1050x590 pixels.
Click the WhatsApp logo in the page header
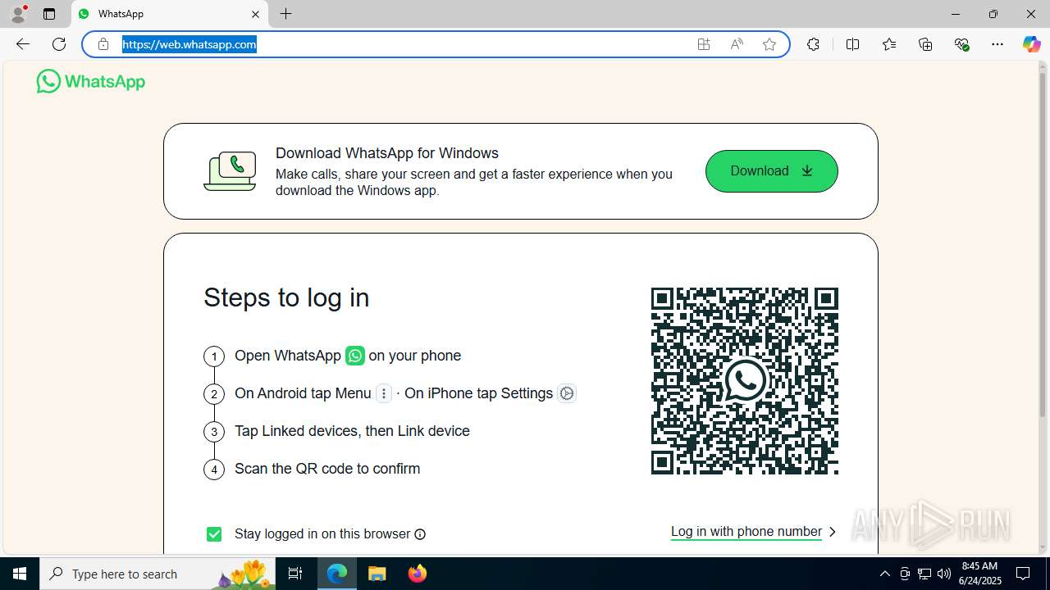point(91,81)
